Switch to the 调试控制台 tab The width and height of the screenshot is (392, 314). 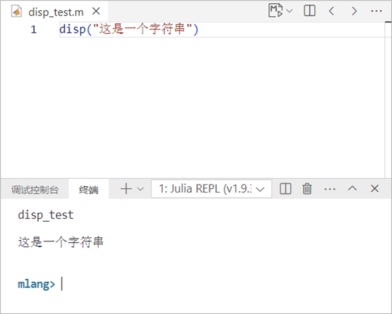coord(35,190)
